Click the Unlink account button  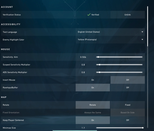pos(128,15)
